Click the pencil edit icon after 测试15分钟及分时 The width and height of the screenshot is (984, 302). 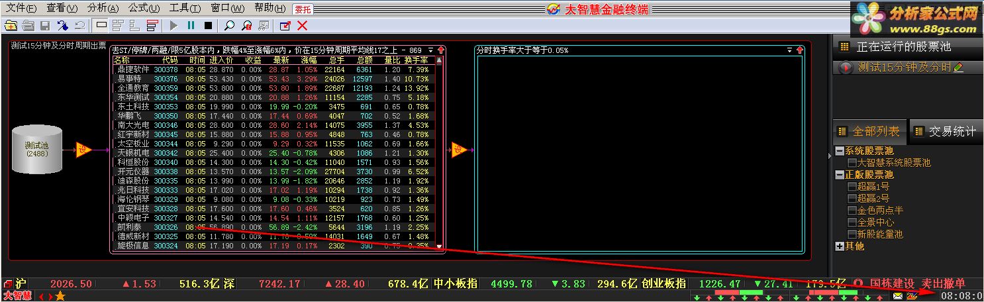coord(958,67)
